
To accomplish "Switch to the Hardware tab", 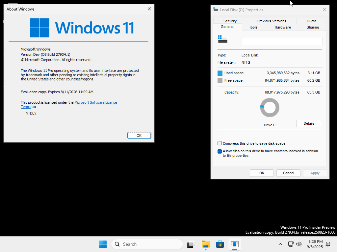I will pyautogui.click(x=283, y=27).
